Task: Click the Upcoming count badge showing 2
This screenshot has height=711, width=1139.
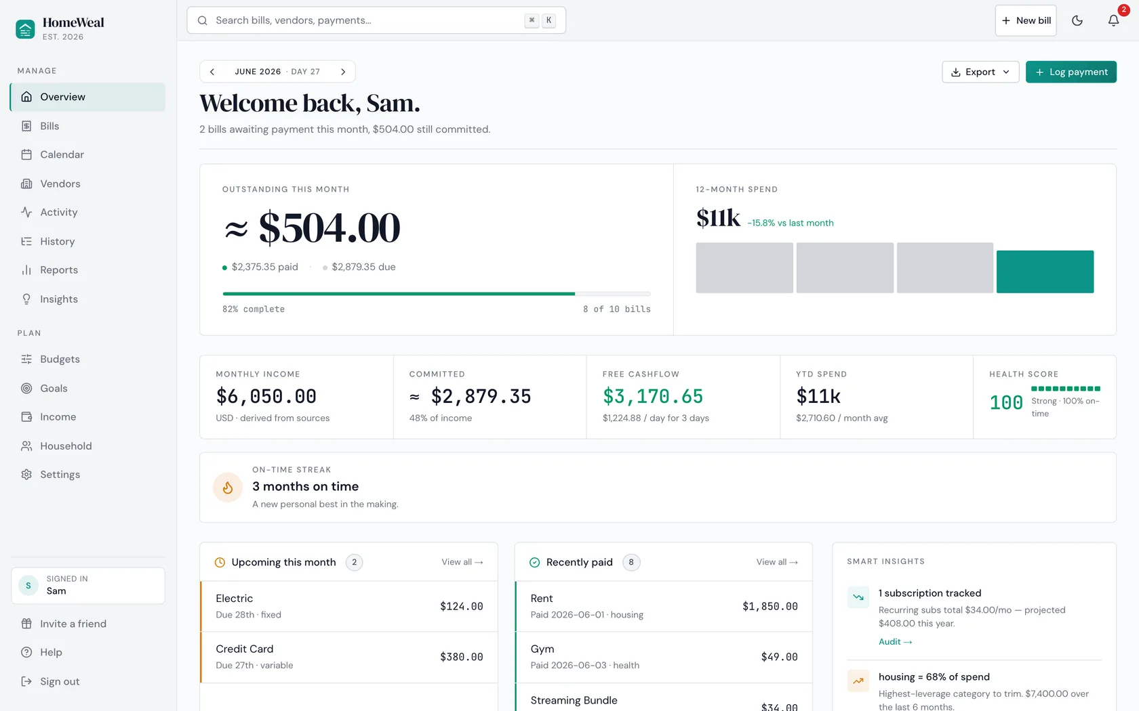Action: coord(354,562)
